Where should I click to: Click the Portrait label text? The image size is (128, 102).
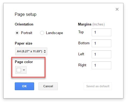click(27, 33)
